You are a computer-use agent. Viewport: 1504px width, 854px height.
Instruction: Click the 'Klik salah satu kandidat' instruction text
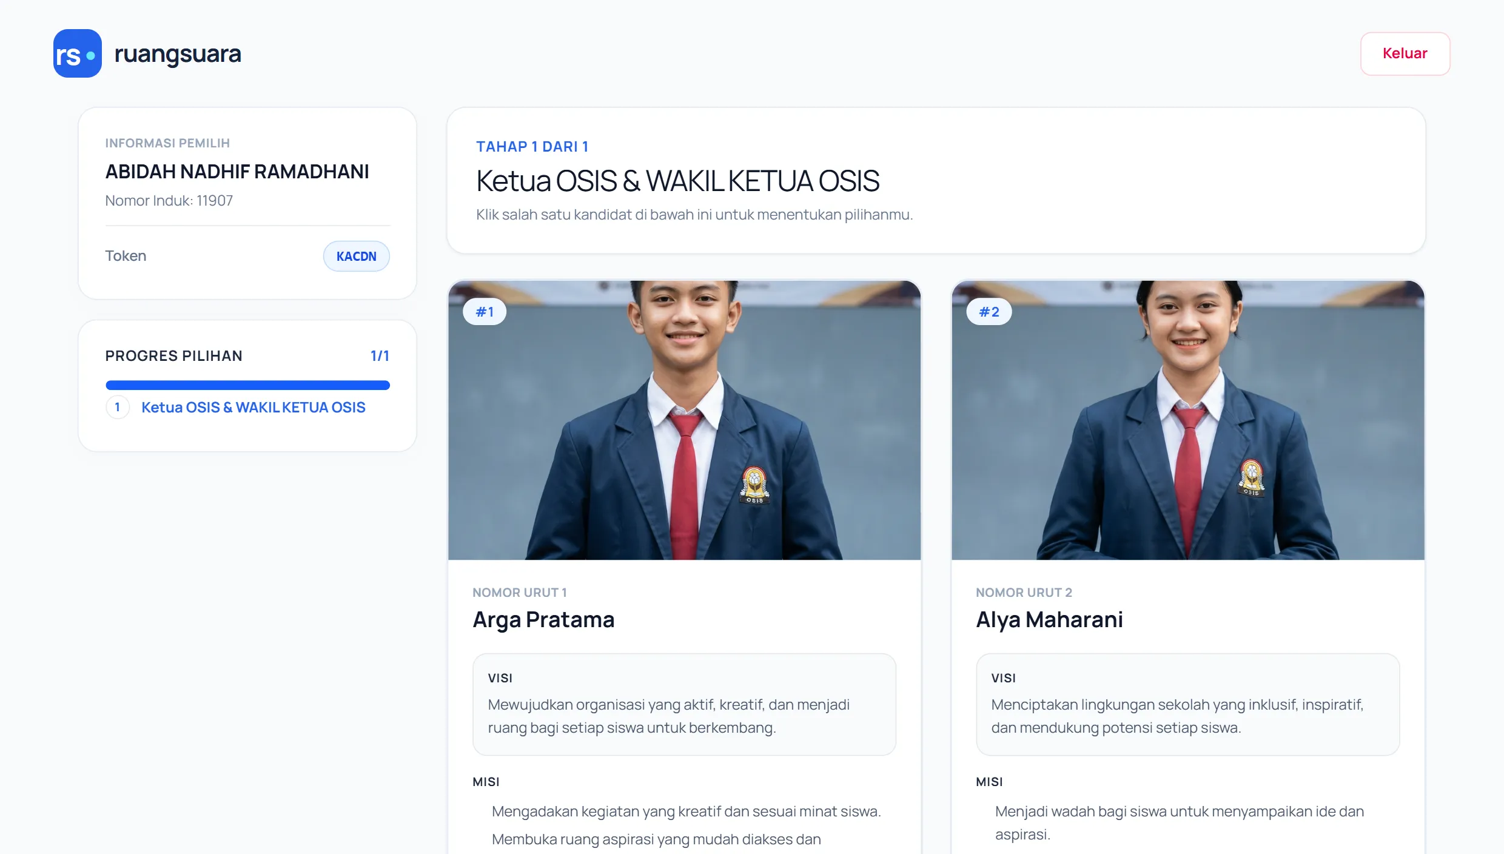pyautogui.click(x=694, y=214)
